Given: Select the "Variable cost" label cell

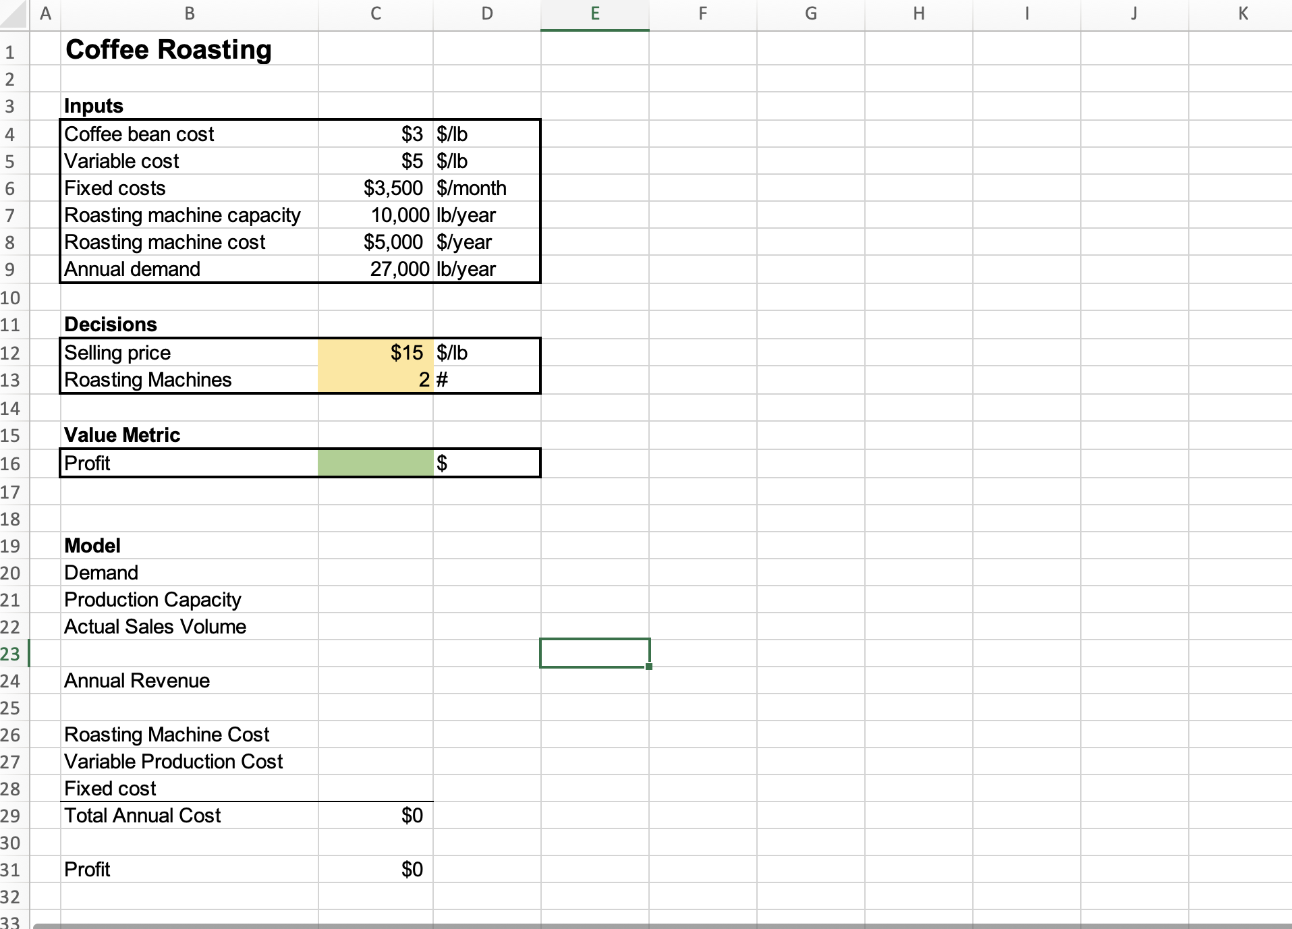Looking at the screenshot, I should pos(190,161).
